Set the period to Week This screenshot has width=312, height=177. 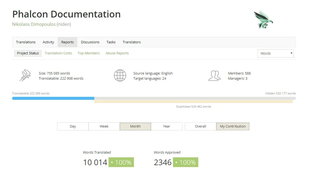click(x=104, y=126)
